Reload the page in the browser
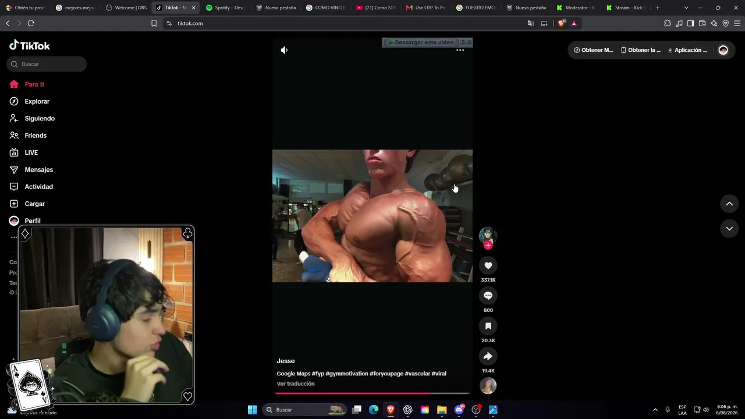Image resolution: width=745 pixels, height=419 pixels. [31, 23]
